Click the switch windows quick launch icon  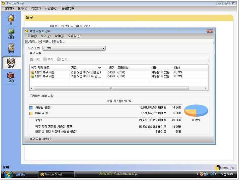[23, 174]
